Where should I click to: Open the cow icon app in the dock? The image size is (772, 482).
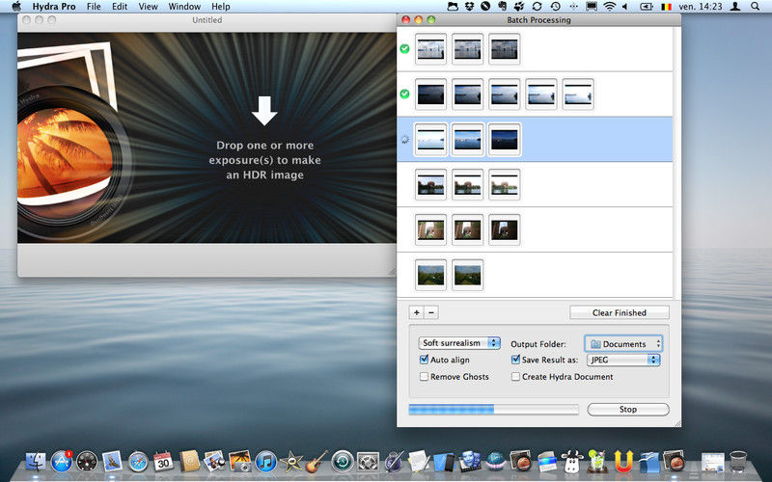click(x=572, y=462)
